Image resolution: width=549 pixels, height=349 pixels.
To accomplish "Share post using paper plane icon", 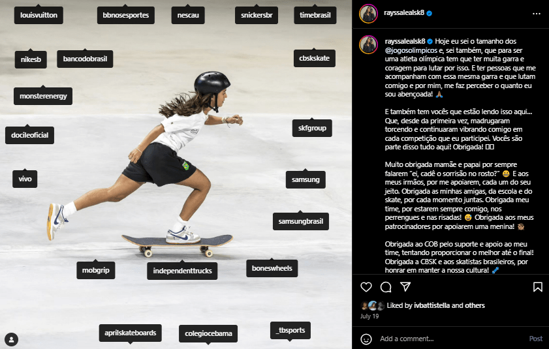I will coord(405,287).
